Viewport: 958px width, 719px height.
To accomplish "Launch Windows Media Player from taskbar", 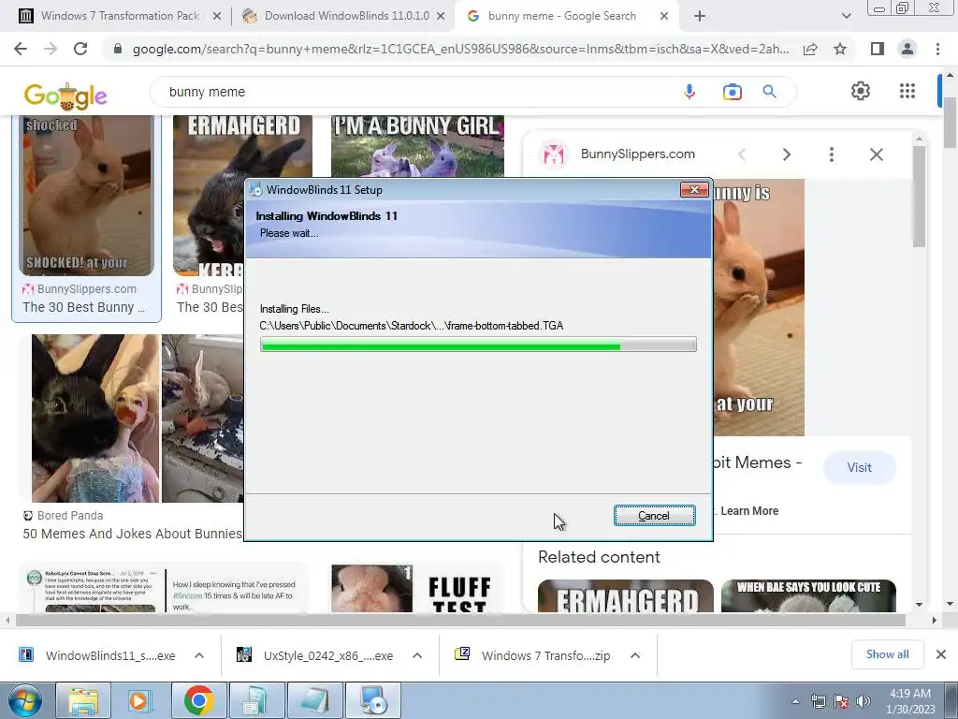I will (x=140, y=700).
